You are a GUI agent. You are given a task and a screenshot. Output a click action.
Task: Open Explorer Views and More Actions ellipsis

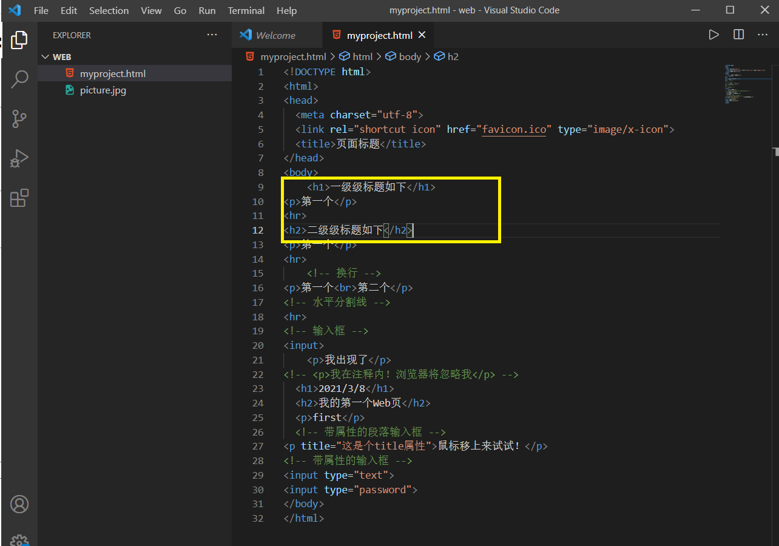point(212,35)
